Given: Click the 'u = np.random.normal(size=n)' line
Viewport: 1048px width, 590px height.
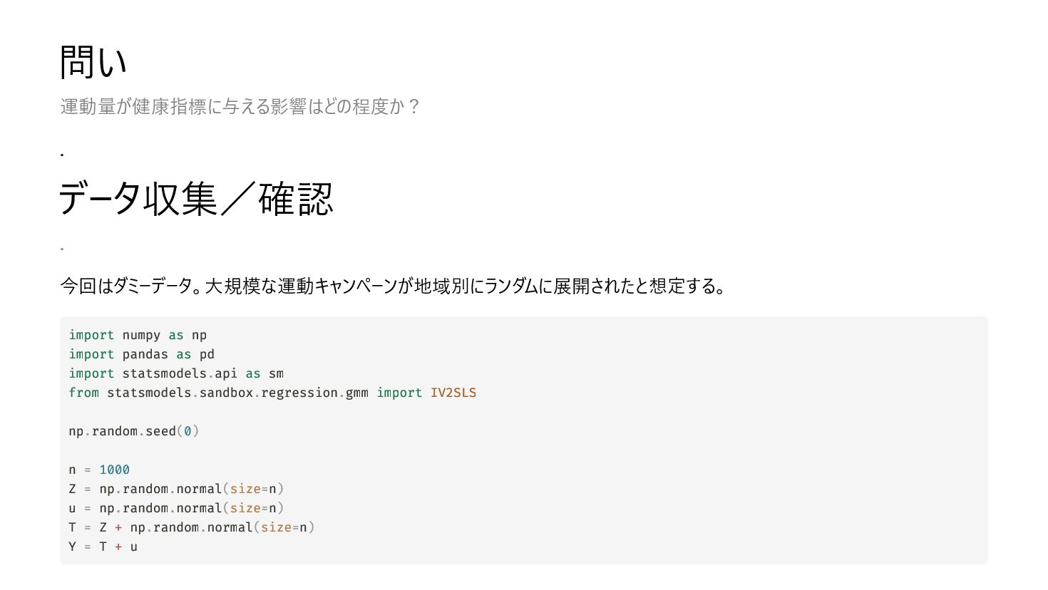Looking at the screenshot, I should (x=176, y=508).
